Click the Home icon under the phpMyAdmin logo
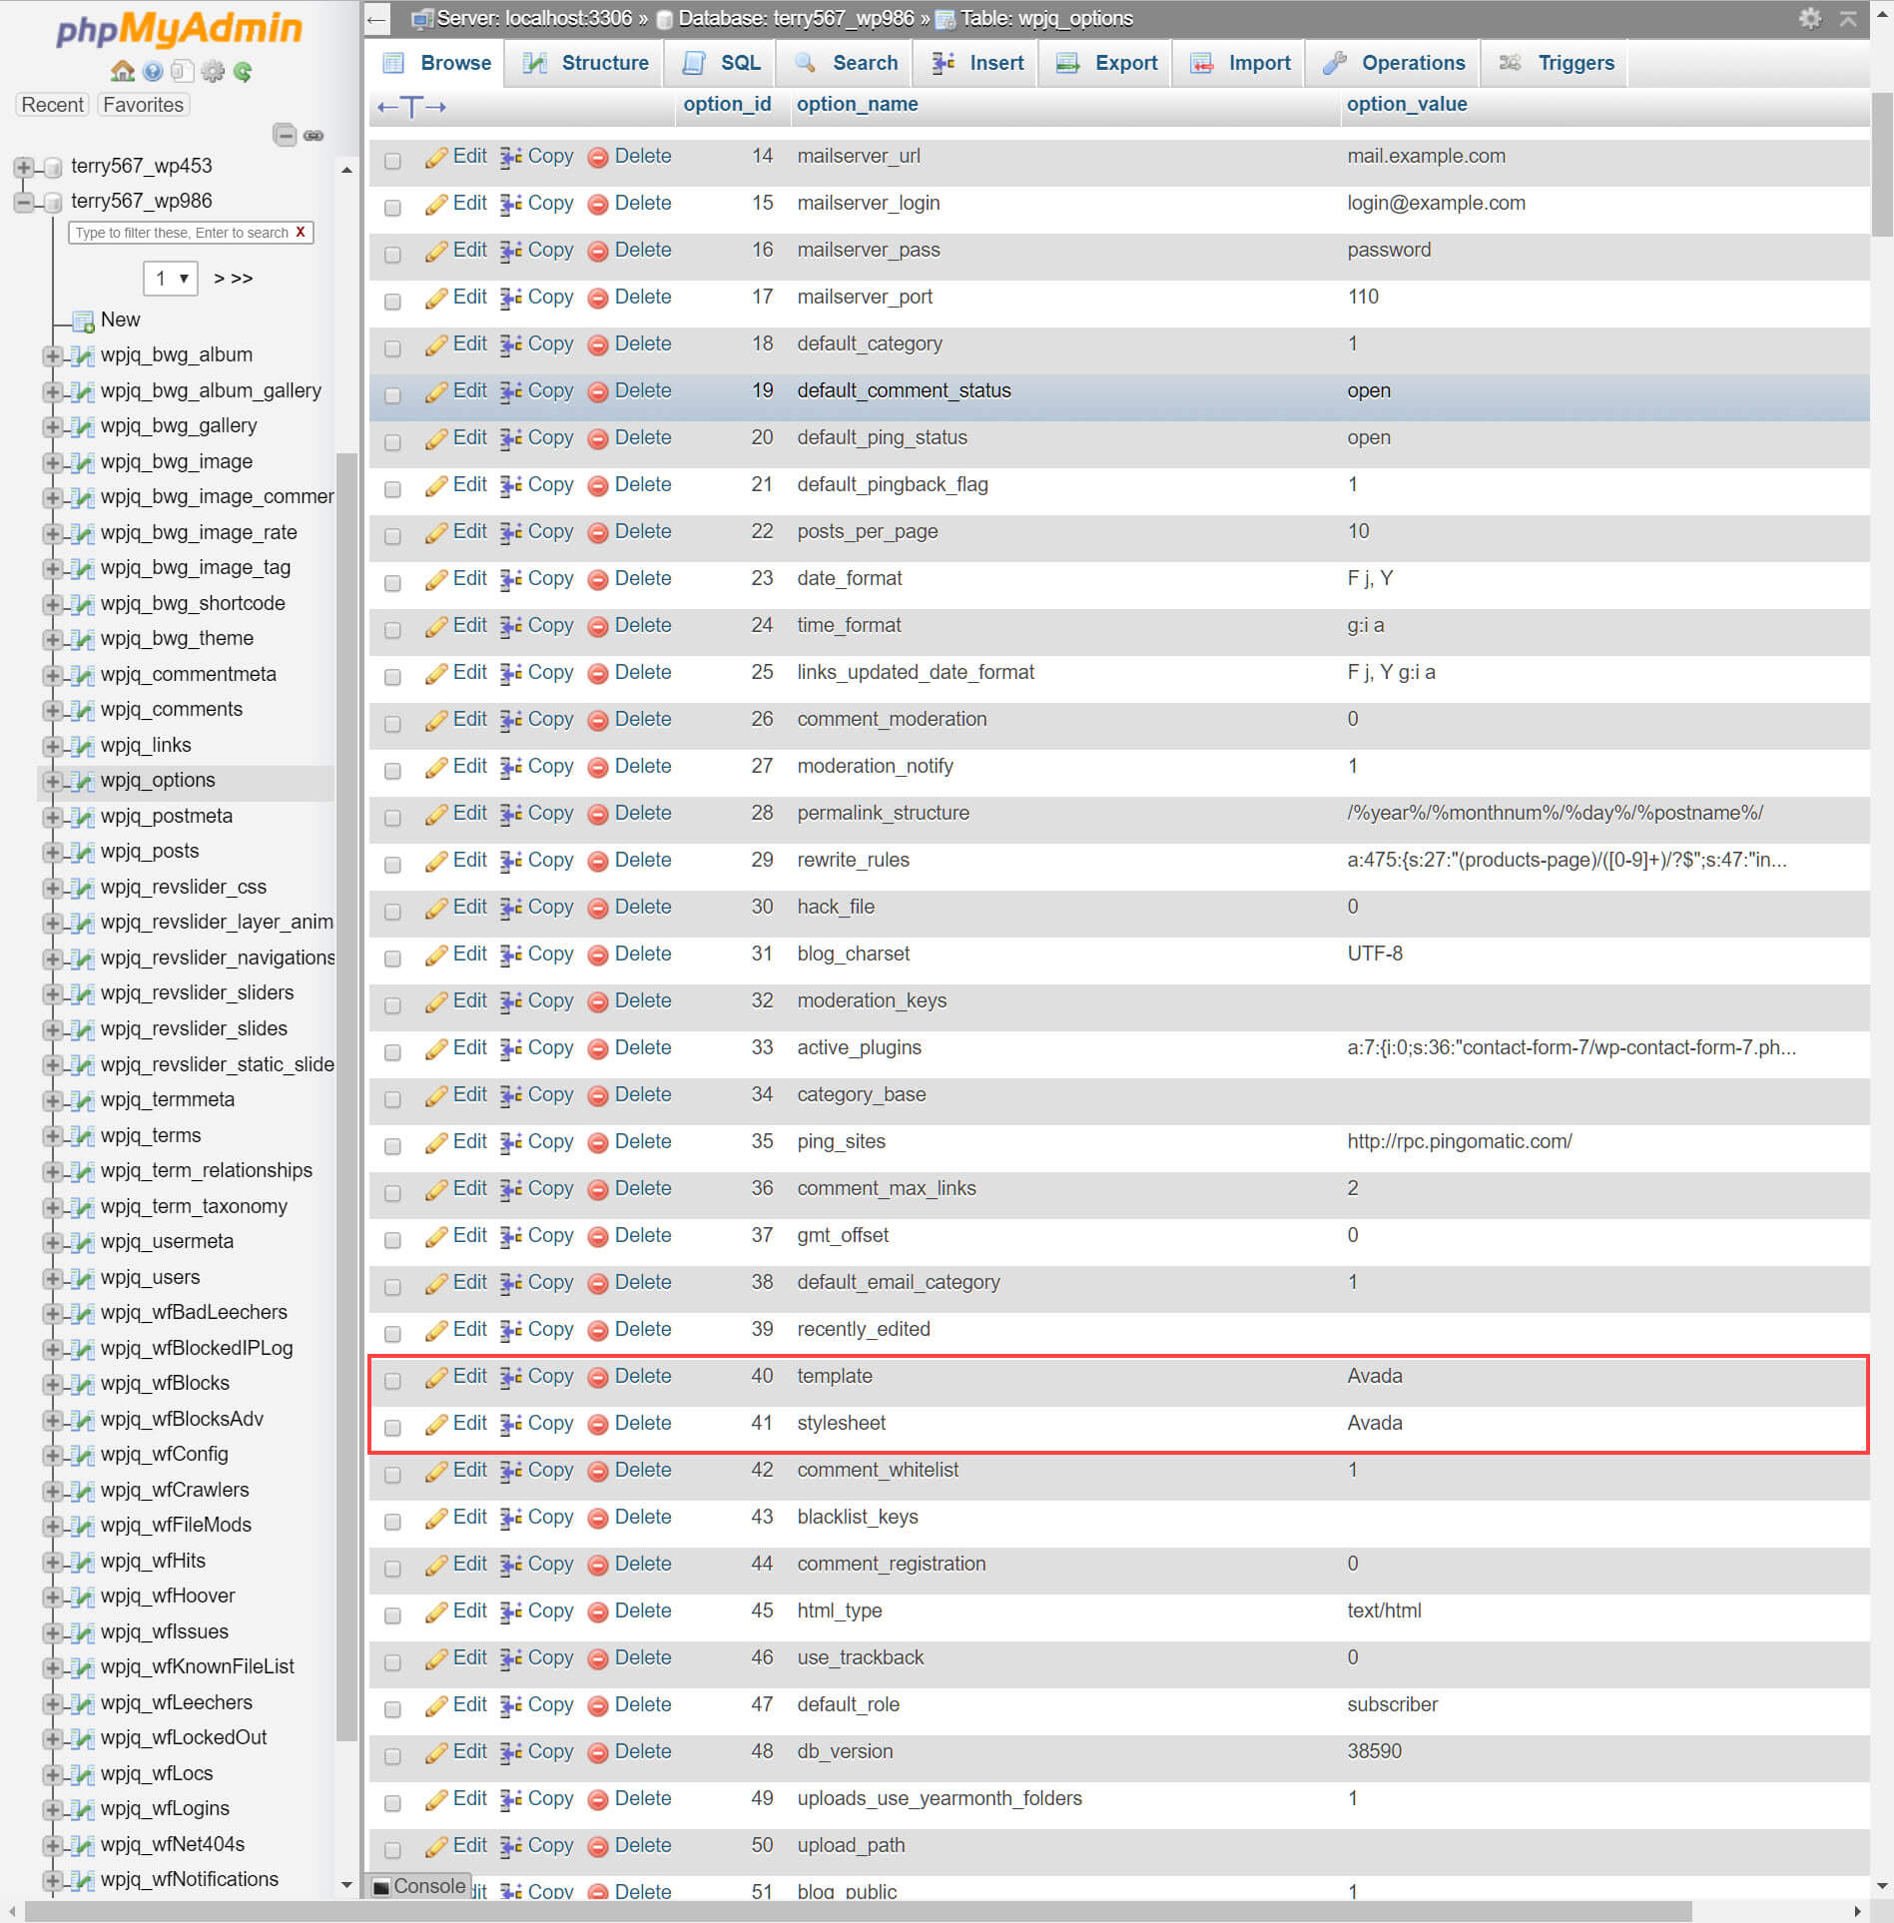This screenshot has height=1923, width=1894. point(122,71)
